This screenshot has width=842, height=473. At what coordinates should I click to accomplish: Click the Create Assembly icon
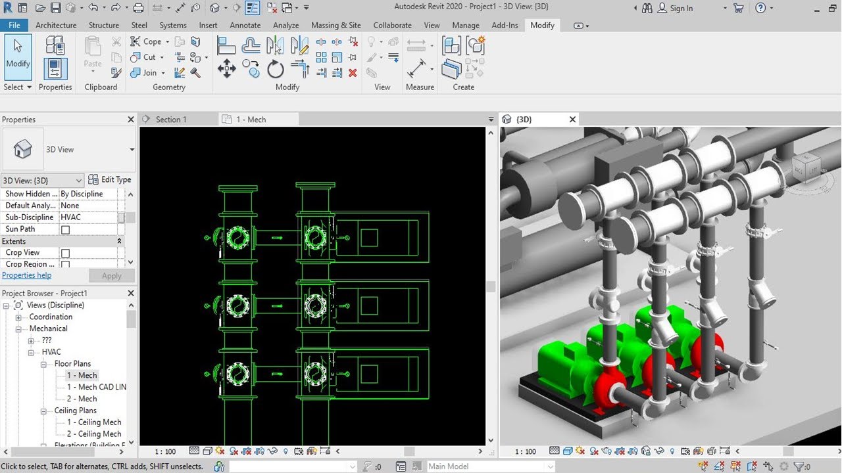coord(451,45)
